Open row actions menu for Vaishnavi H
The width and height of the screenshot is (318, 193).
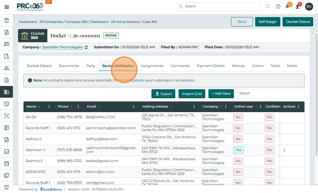(x=284, y=150)
